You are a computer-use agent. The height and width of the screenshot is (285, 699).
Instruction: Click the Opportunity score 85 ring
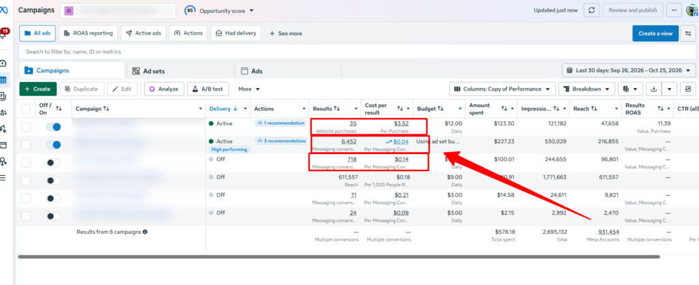click(x=190, y=10)
